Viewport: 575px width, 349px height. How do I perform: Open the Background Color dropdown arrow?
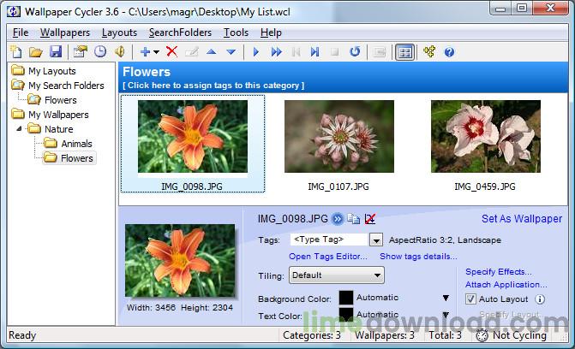coord(445,299)
